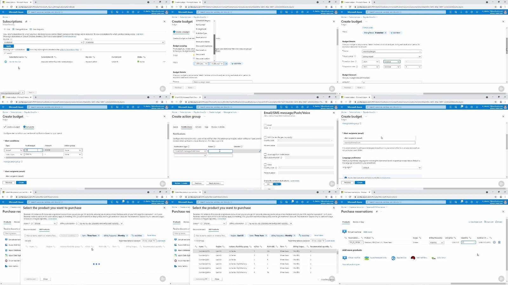508x285 pixels.
Task: Click Clear cart in Purchase reservations
Action: (489, 222)
